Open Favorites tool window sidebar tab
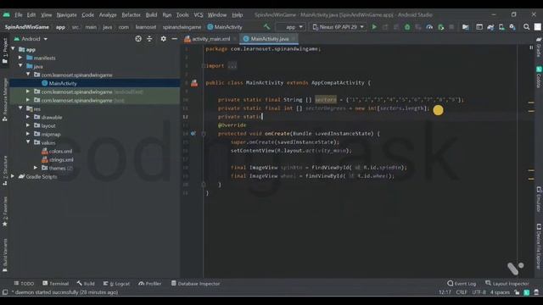The width and height of the screenshot is (543, 305). coord(4,212)
